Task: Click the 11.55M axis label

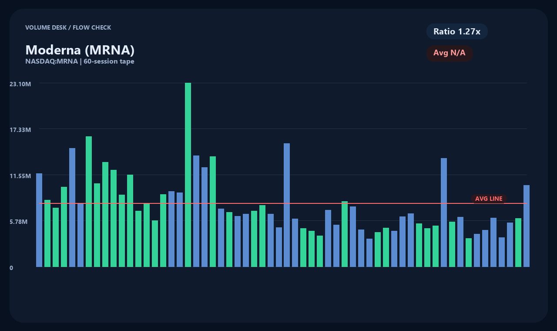Action: tap(20, 176)
